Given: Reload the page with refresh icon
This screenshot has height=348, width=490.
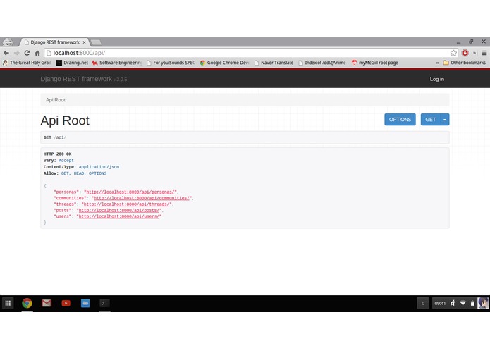Looking at the screenshot, I should pyautogui.click(x=27, y=53).
